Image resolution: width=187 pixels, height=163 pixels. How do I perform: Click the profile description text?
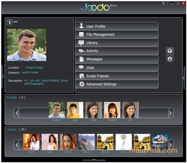coord(46,82)
